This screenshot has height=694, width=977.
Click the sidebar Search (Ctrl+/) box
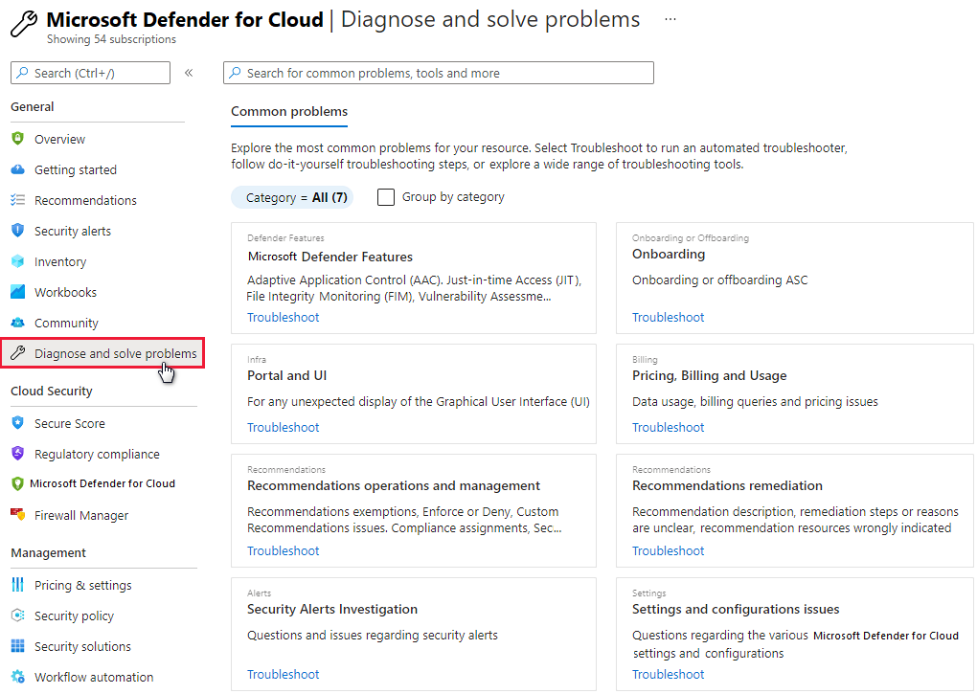pyautogui.click(x=90, y=73)
